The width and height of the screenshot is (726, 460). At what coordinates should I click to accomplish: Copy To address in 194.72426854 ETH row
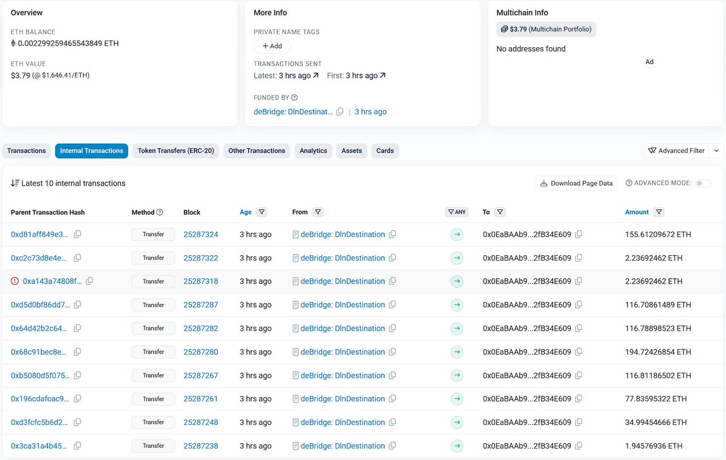click(x=579, y=352)
